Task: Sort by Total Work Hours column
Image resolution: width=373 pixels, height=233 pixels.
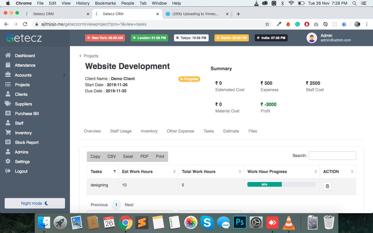Action: (211, 172)
